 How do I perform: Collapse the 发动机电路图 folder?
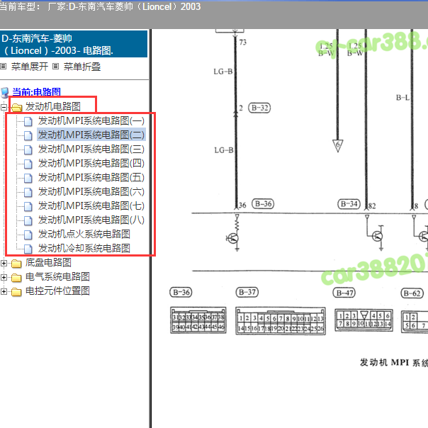(4, 107)
